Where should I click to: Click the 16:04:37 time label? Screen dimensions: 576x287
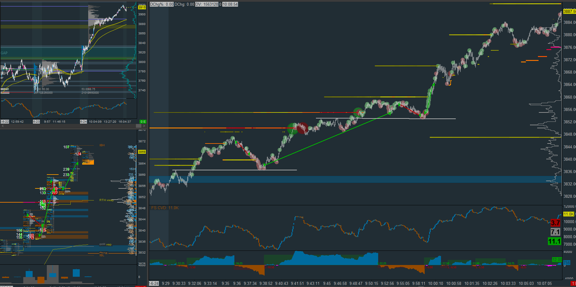(x=125, y=122)
